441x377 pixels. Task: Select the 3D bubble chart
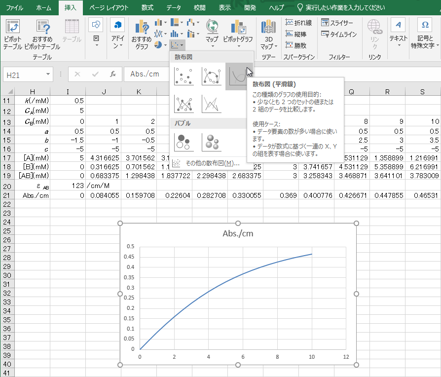pyautogui.click(x=212, y=142)
